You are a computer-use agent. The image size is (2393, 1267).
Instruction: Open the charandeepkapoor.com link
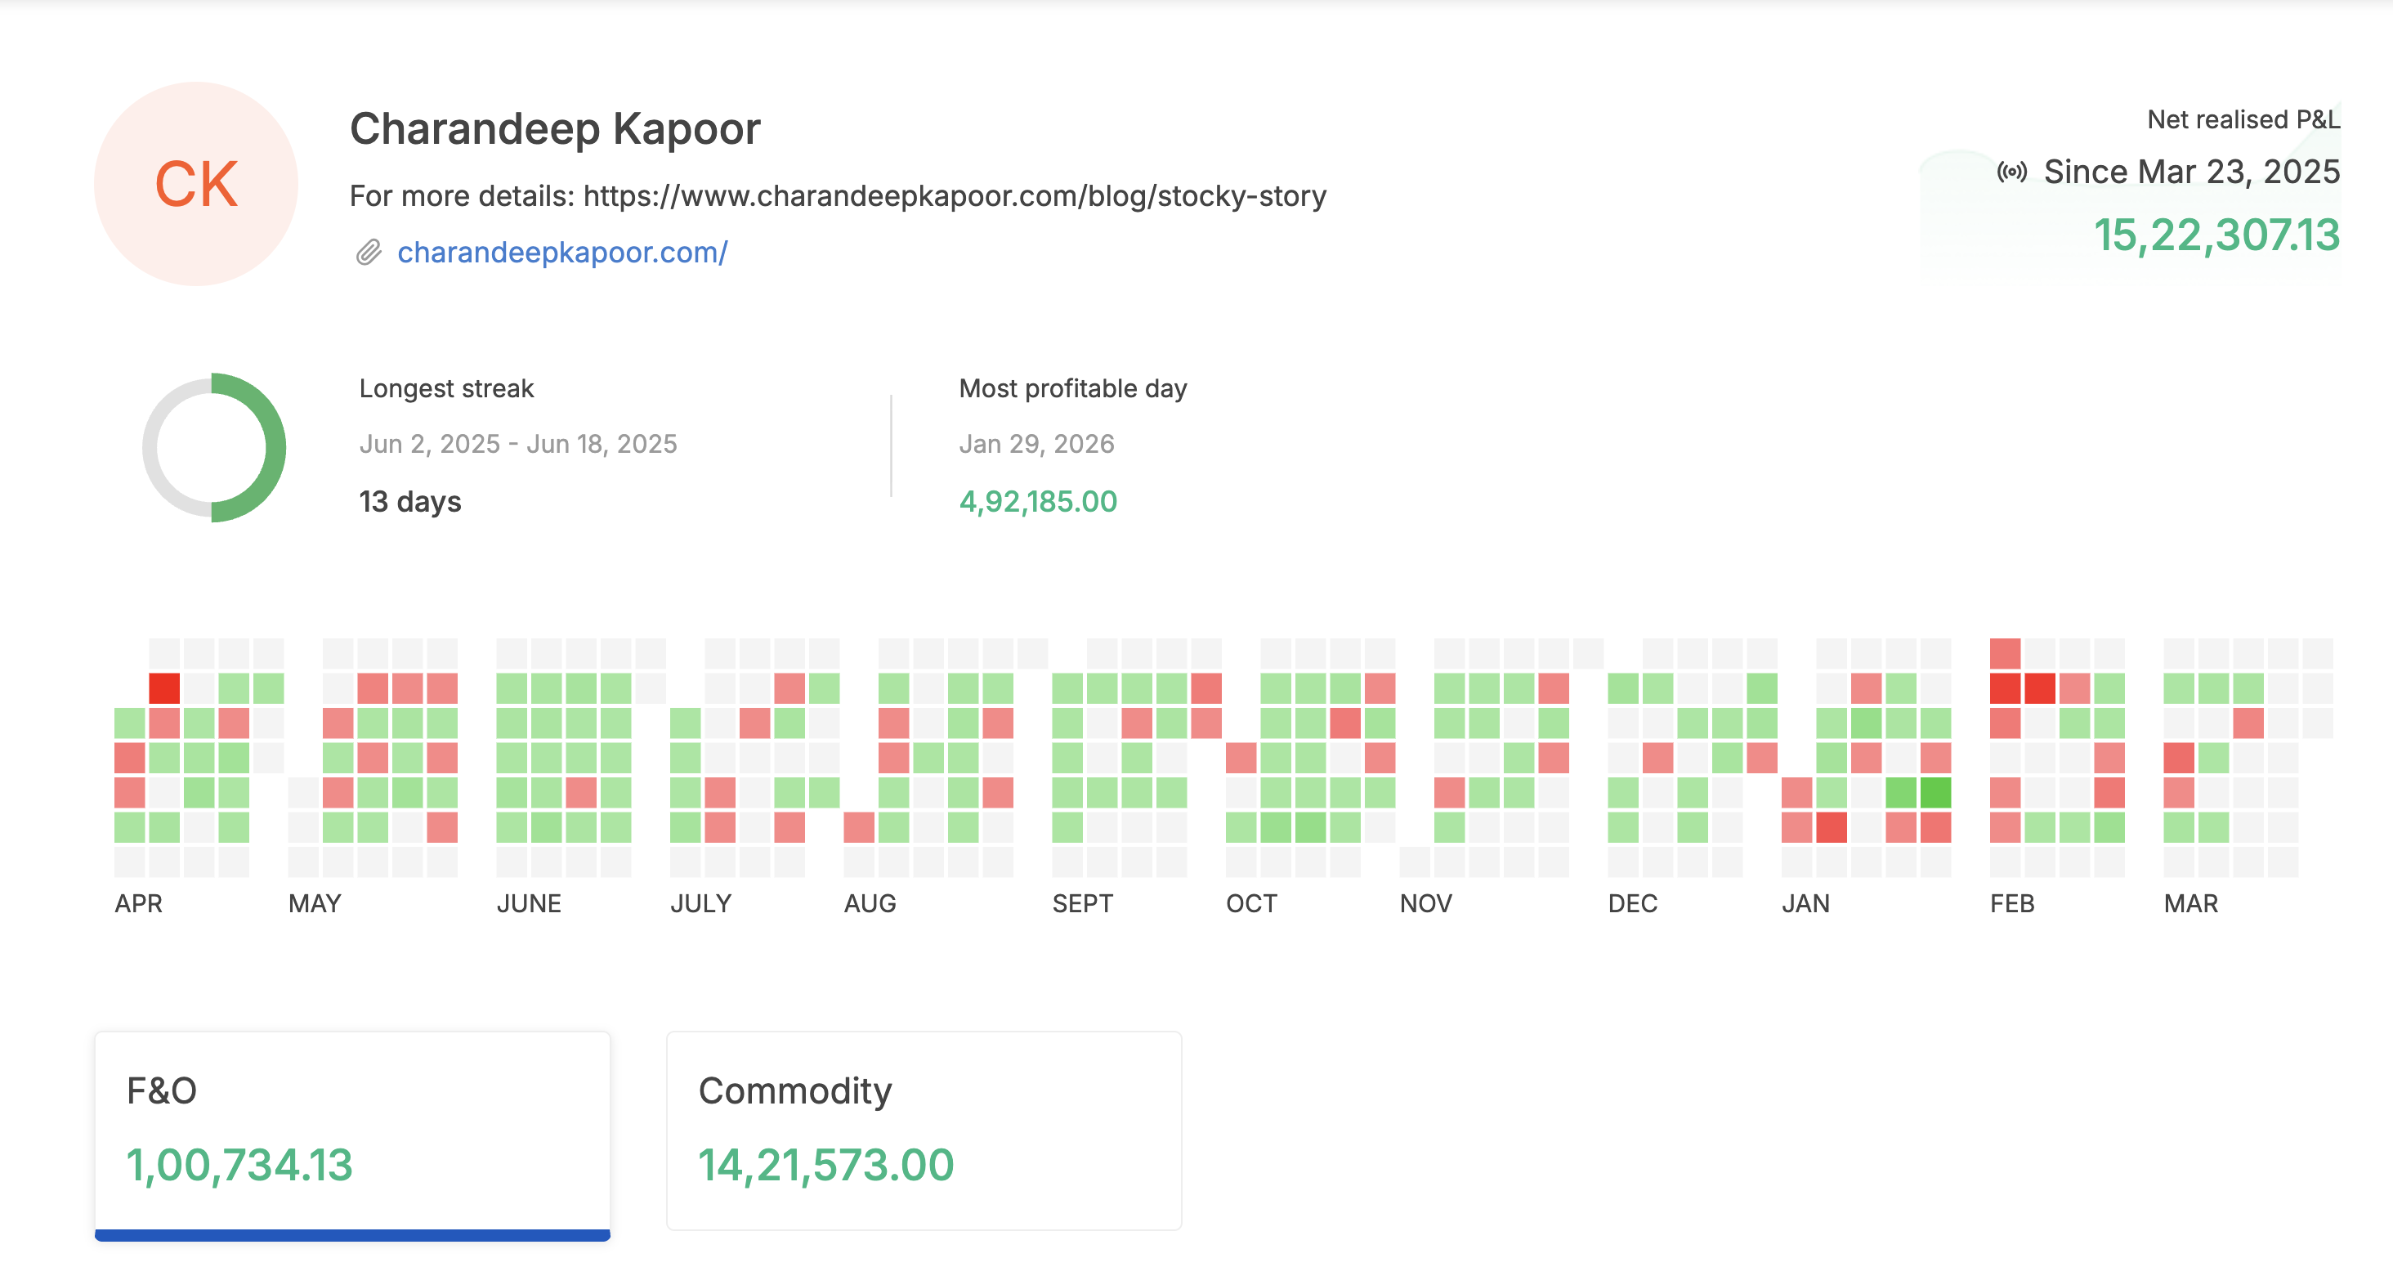[562, 253]
